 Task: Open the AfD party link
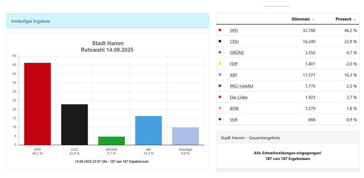coord(234,75)
